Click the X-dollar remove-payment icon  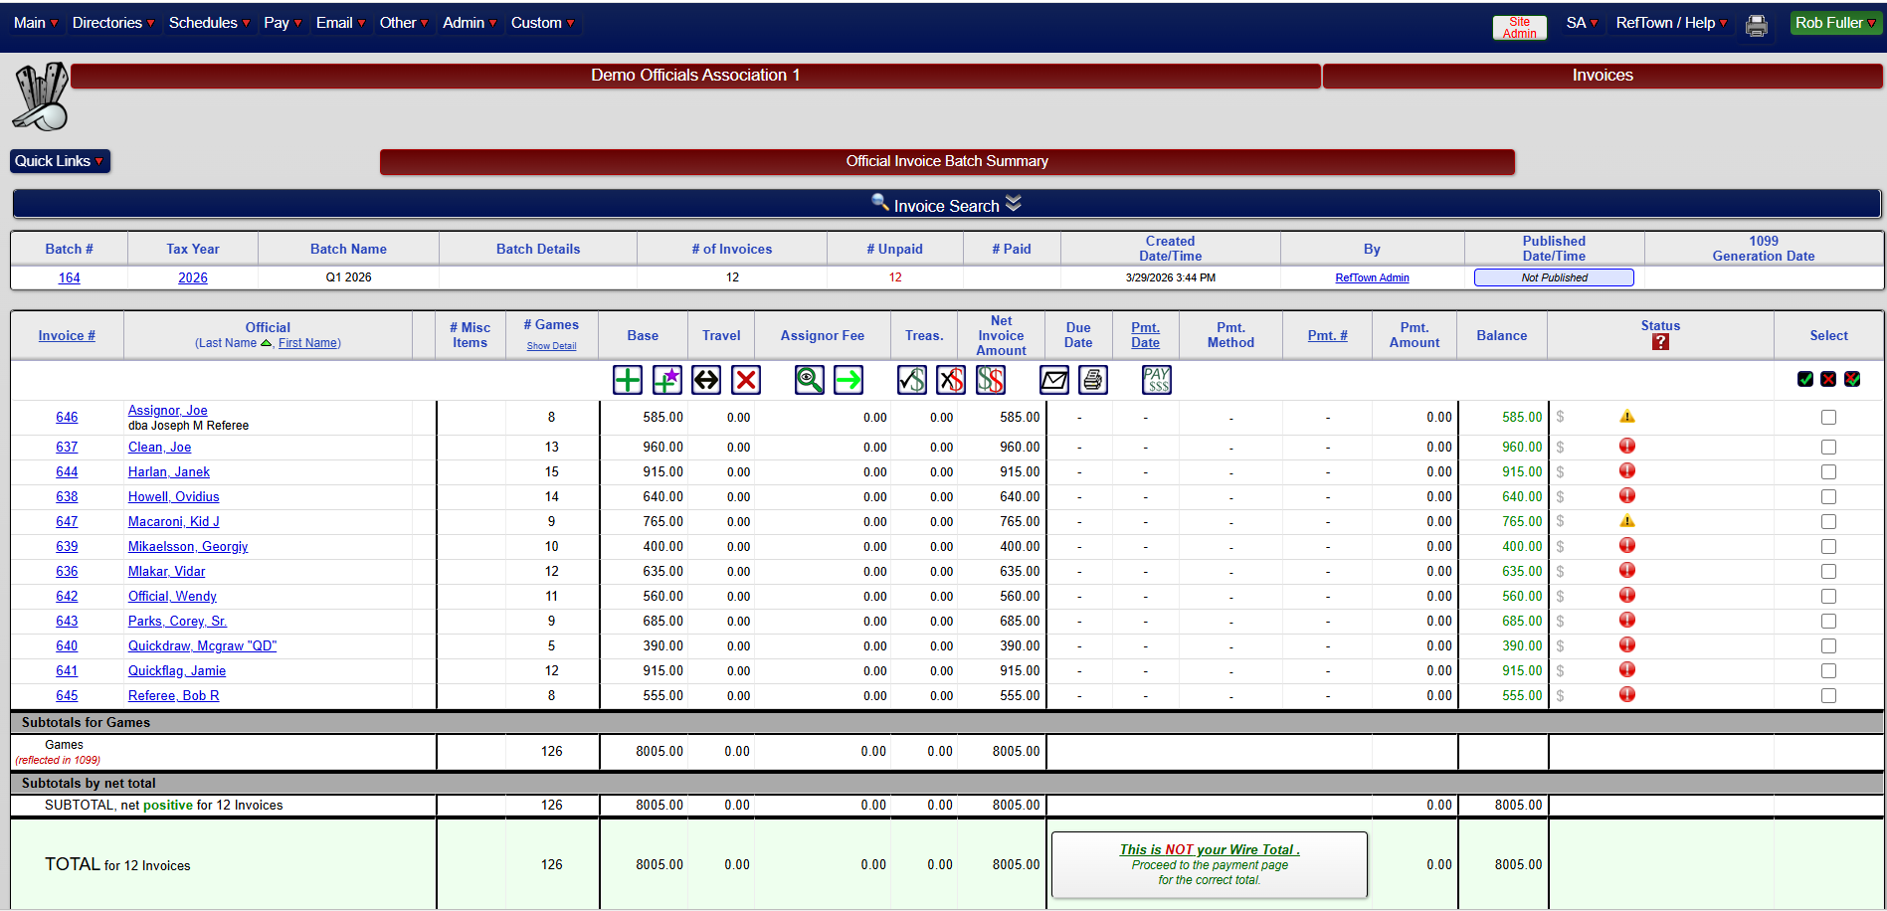(x=950, y=379)
